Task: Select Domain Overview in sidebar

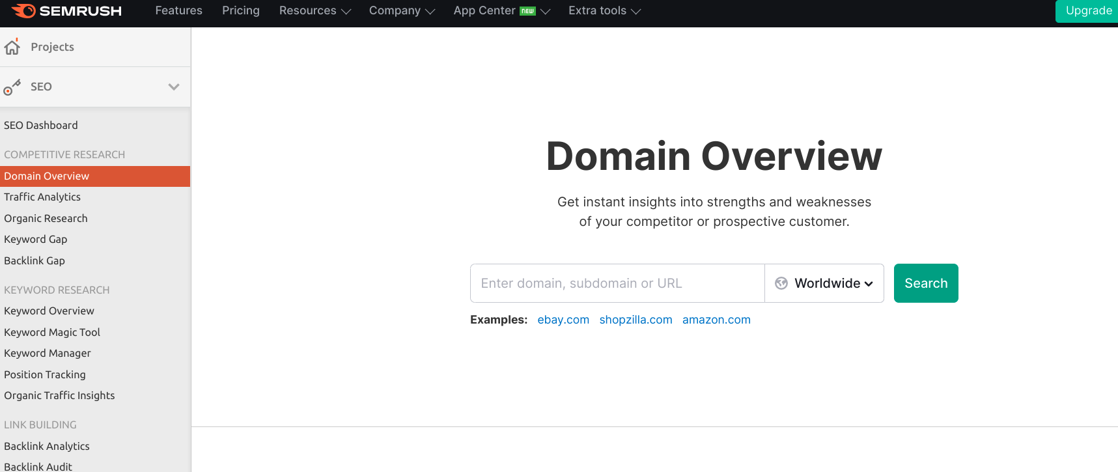Action: 95,176
